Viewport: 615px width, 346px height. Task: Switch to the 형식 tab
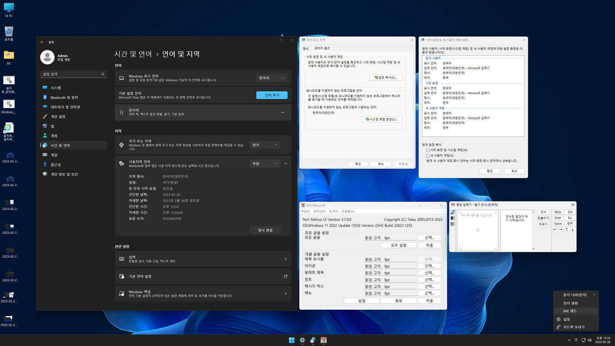(x=306, y=48)
